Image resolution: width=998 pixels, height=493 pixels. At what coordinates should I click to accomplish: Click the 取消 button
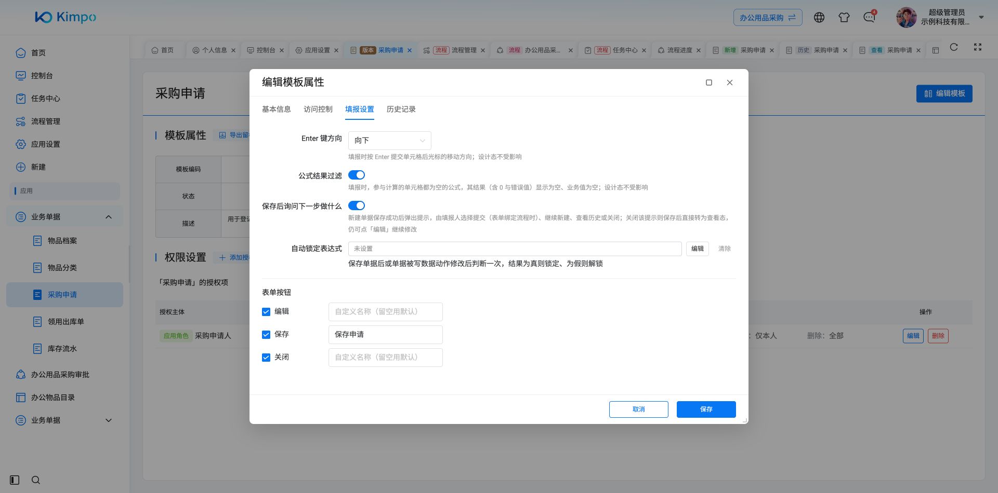click(x=639, y=409)
